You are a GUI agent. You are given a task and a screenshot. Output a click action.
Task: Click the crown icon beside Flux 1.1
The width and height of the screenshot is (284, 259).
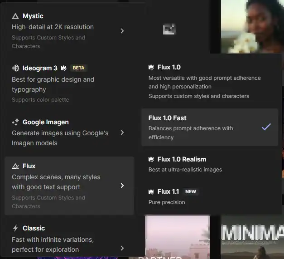[151, 191]
